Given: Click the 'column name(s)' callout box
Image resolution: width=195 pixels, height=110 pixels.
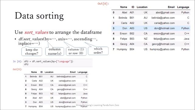Looking at the screenshot, I should click(x=55, y=51).
